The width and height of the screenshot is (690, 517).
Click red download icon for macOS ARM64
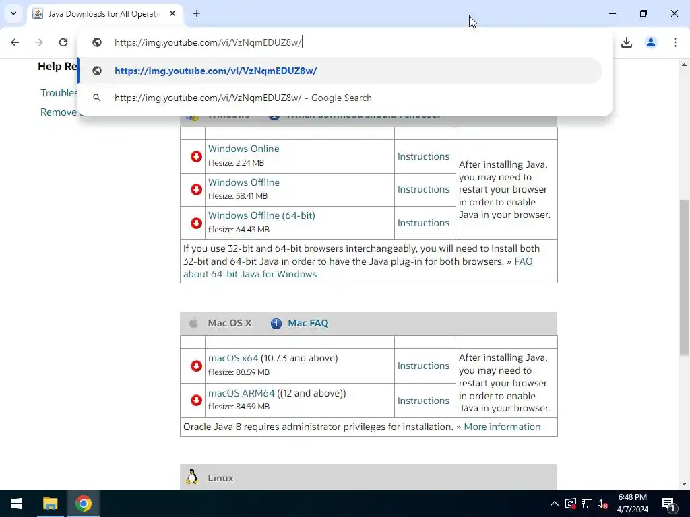[196, 400]
